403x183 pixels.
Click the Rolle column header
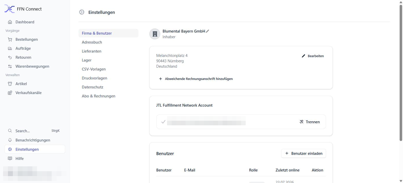coord(253,170)
